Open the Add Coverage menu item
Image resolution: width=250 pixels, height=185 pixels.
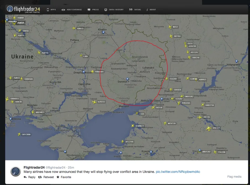tap(71, 10)
